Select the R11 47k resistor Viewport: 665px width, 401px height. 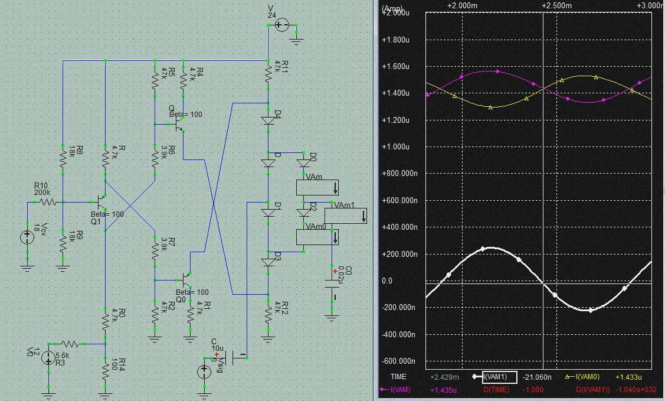pyautogui.click(x=268, y=70)
